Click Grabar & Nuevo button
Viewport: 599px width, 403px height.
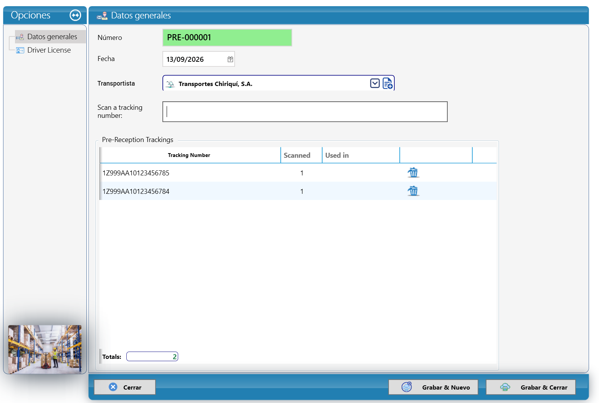tap(433, 387)
